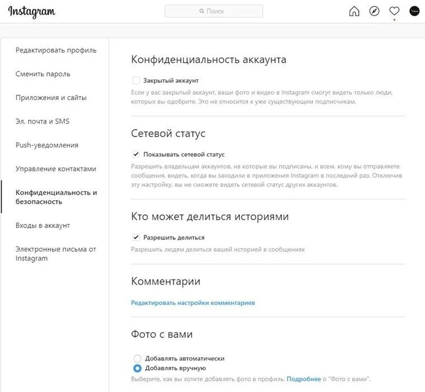Screen dimensions: 425x392
Task: Open Входы в аккаунт section
Action: 43,225
